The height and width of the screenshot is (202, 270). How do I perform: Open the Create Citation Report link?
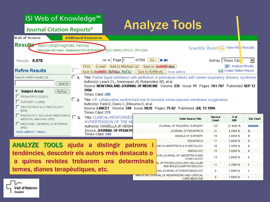tap(239, 70)
